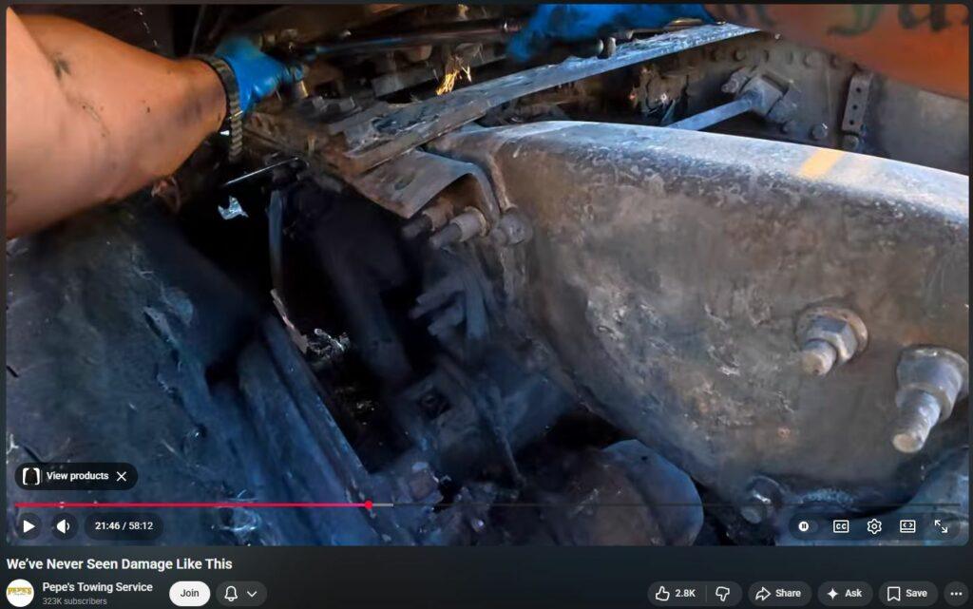The height and width of the screenshot is (609, 973).
Task: Enter full screen mode
Action: point(941,525)
